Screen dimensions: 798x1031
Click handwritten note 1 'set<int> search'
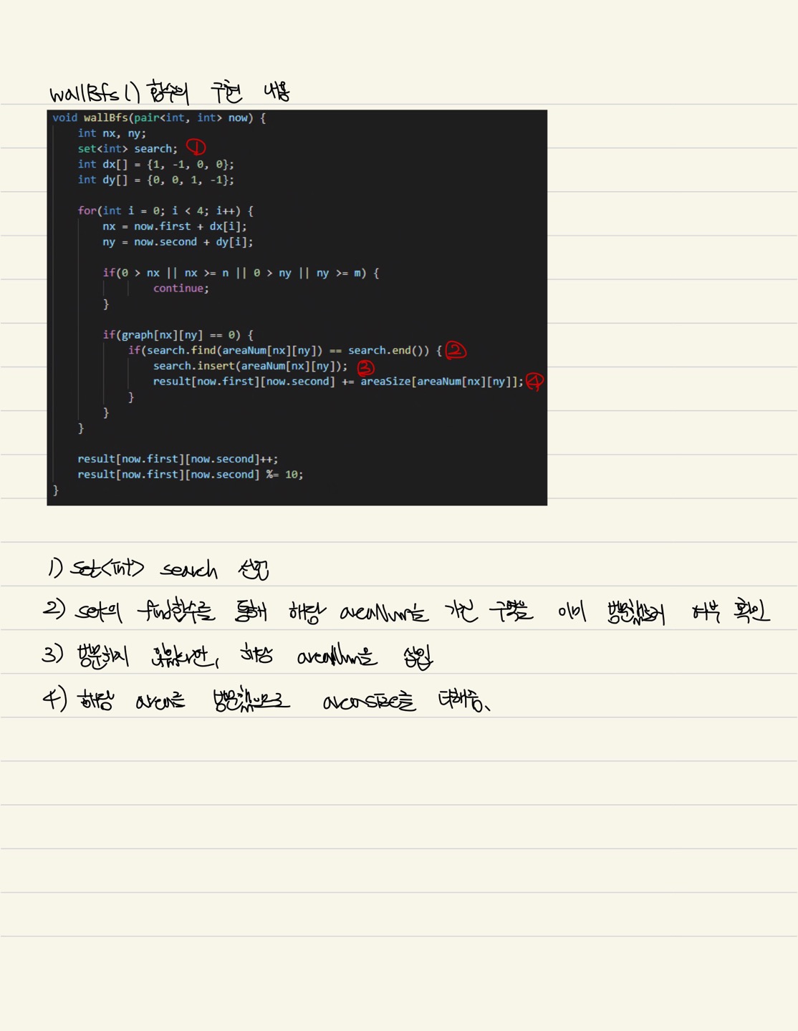[x=158, y=569]
